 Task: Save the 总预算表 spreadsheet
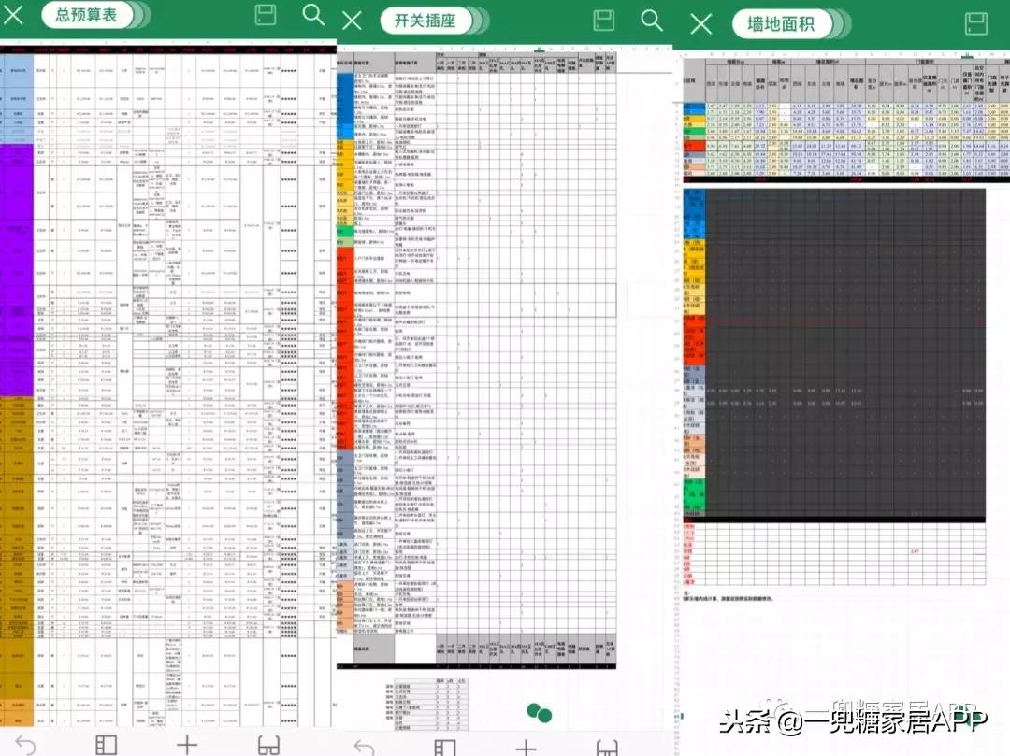click(265, 14)
